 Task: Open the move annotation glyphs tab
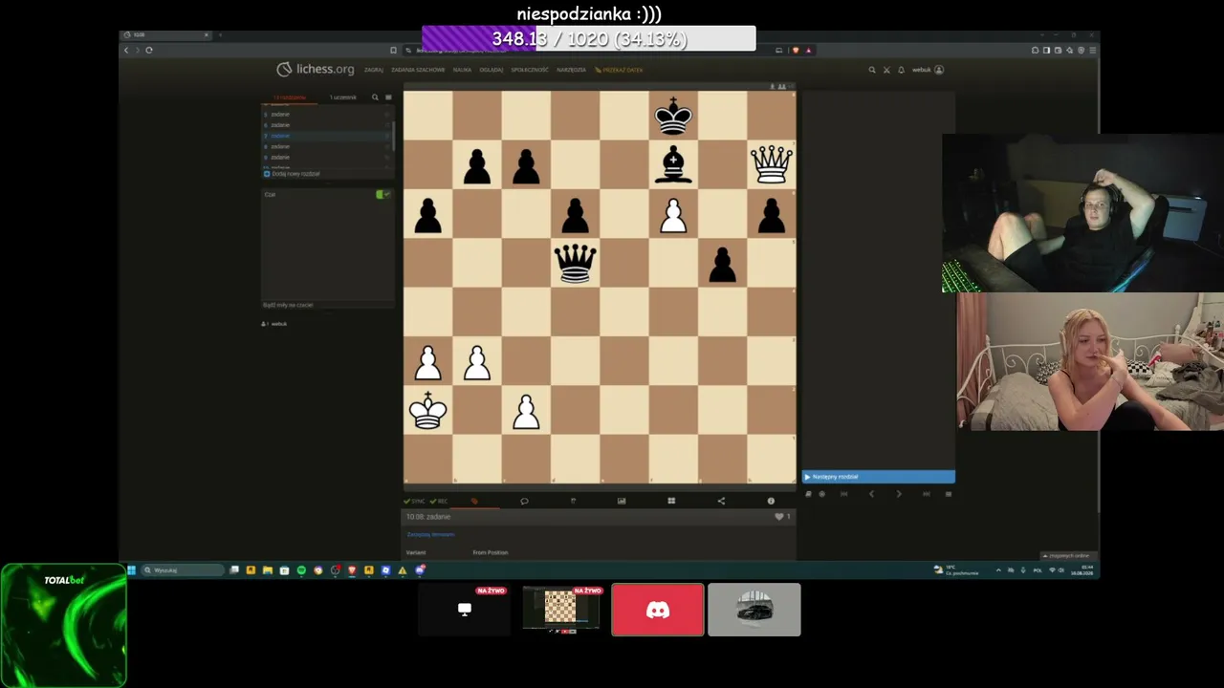(573, 501)
